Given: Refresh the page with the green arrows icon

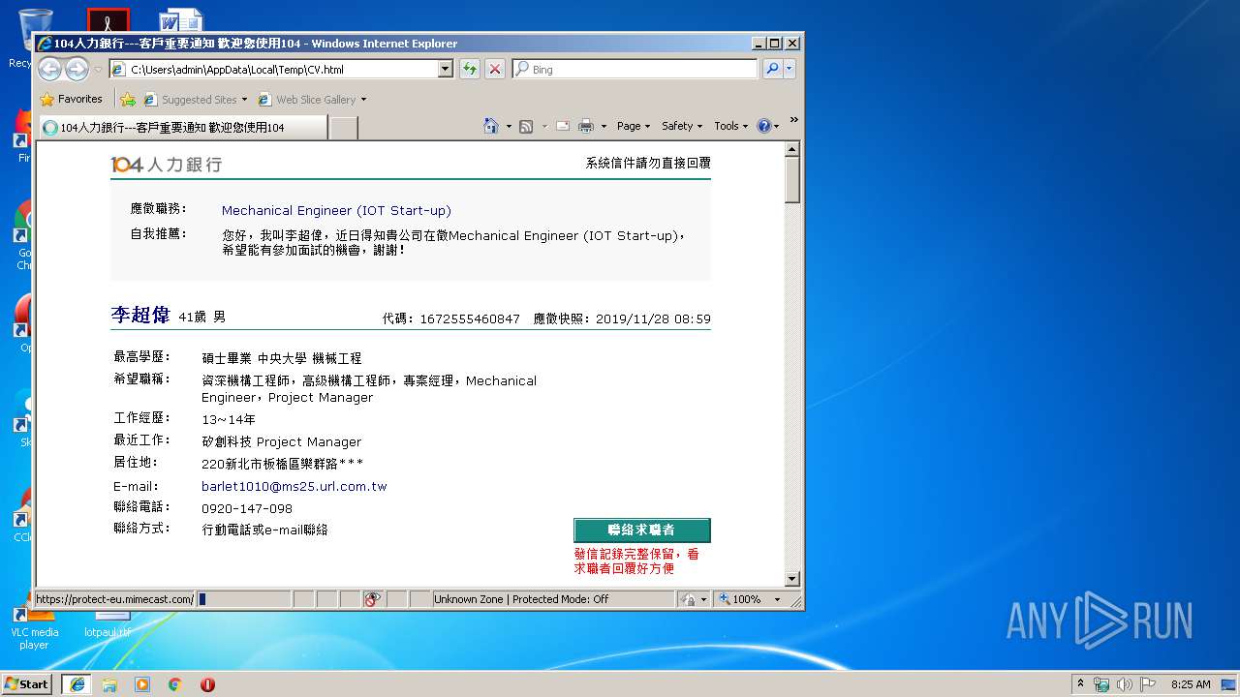Looking at the screenshot, I should tap(470, 69).
